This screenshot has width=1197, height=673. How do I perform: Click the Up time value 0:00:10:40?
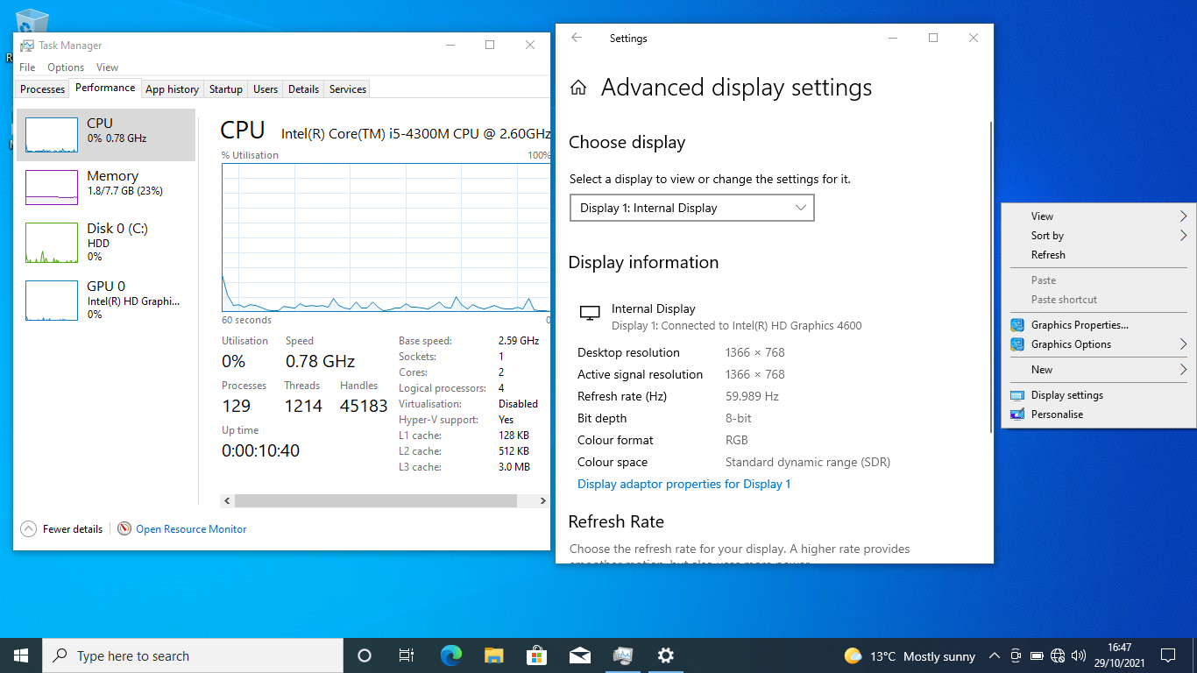260,450
